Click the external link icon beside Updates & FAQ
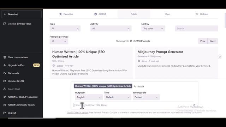 click(x=5, y=81)
